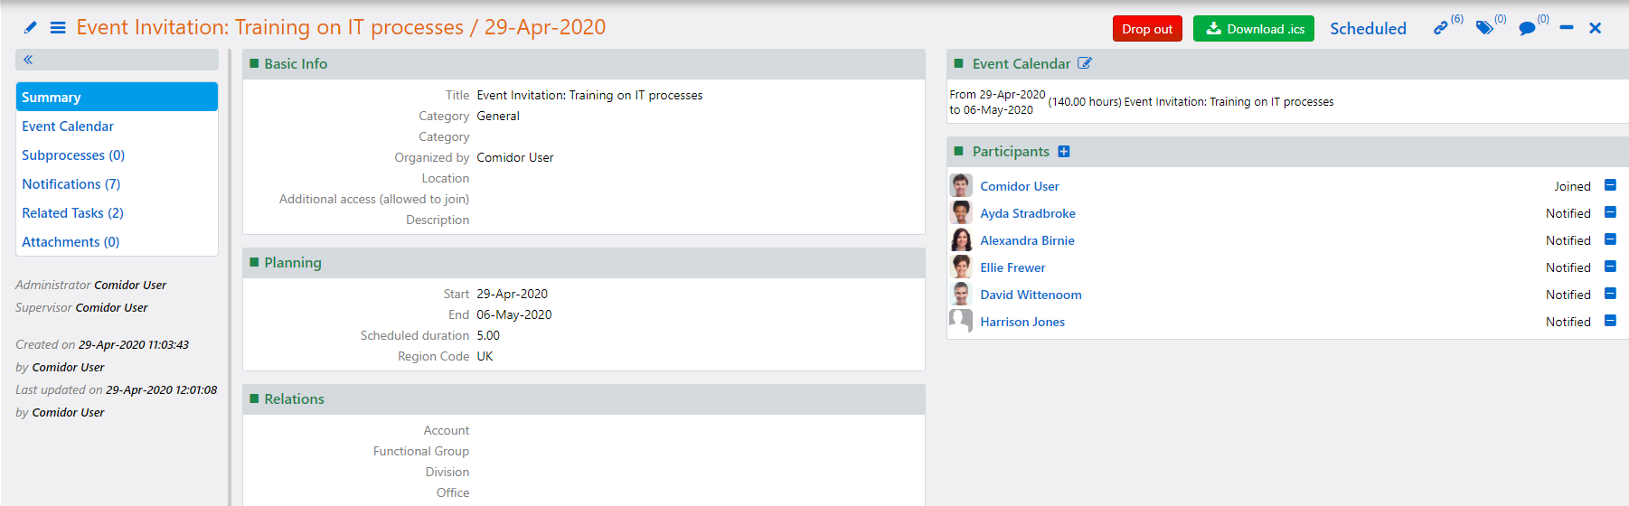Open Related Tasks (2) sidebar item
Screen dimensions: 1629x506
[x=72, y=213]
